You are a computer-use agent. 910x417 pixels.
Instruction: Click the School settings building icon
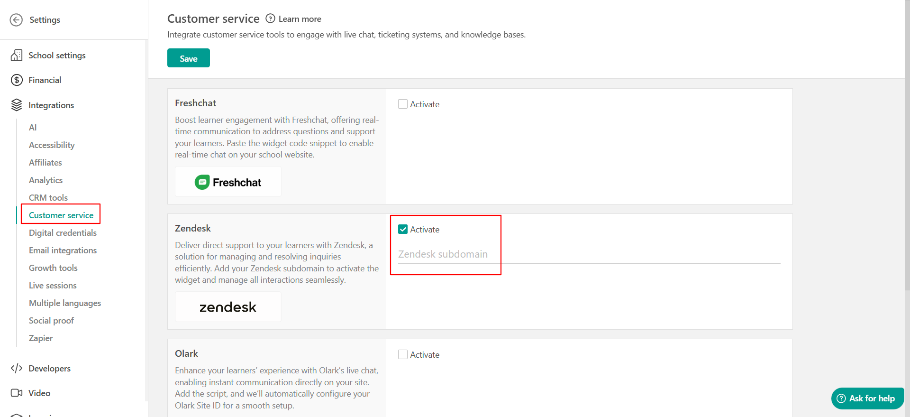click(17, 55)
